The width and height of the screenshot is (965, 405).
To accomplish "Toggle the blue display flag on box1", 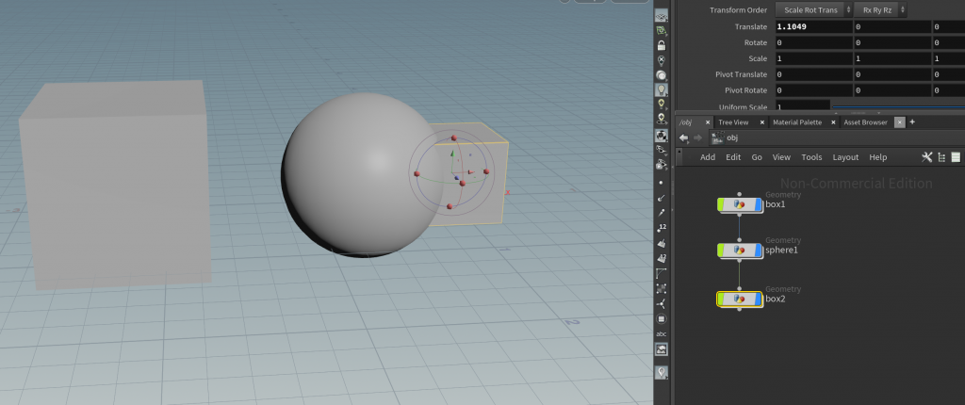I will point(759,205).
